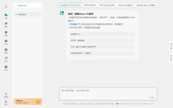Choose the suggested prompt about environmental protection PPT

coord(102,47)
